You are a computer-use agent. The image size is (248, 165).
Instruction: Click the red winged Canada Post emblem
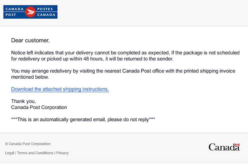[30, 12]
